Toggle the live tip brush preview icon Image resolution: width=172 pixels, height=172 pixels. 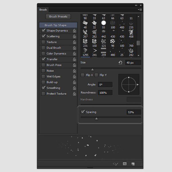pos(116,164)
